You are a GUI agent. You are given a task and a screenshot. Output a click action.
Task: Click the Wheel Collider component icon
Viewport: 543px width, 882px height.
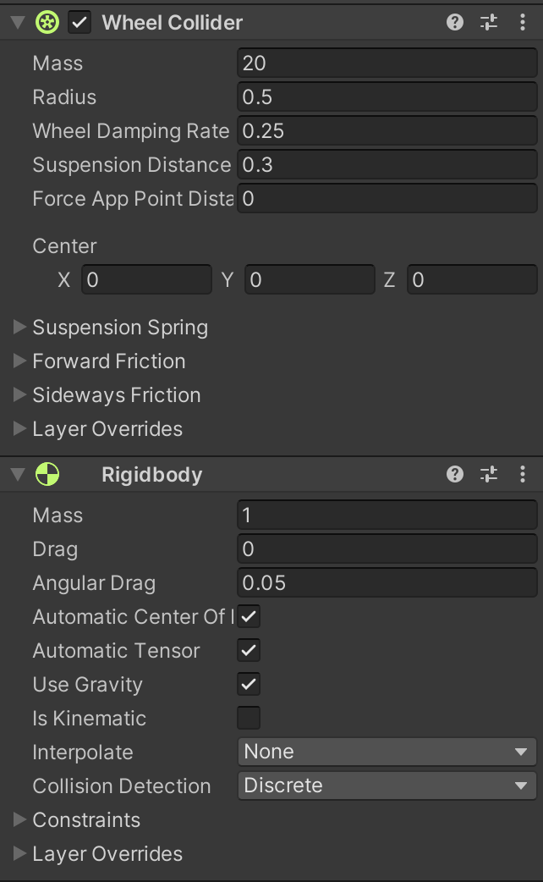coord(47,22)
